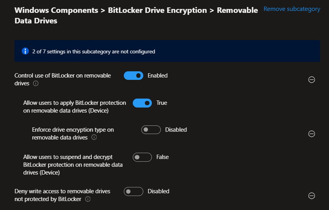Open info tooltip for Control use of BitLocker
The height and width of the screenshot is (210, 329).
[35, 83]
